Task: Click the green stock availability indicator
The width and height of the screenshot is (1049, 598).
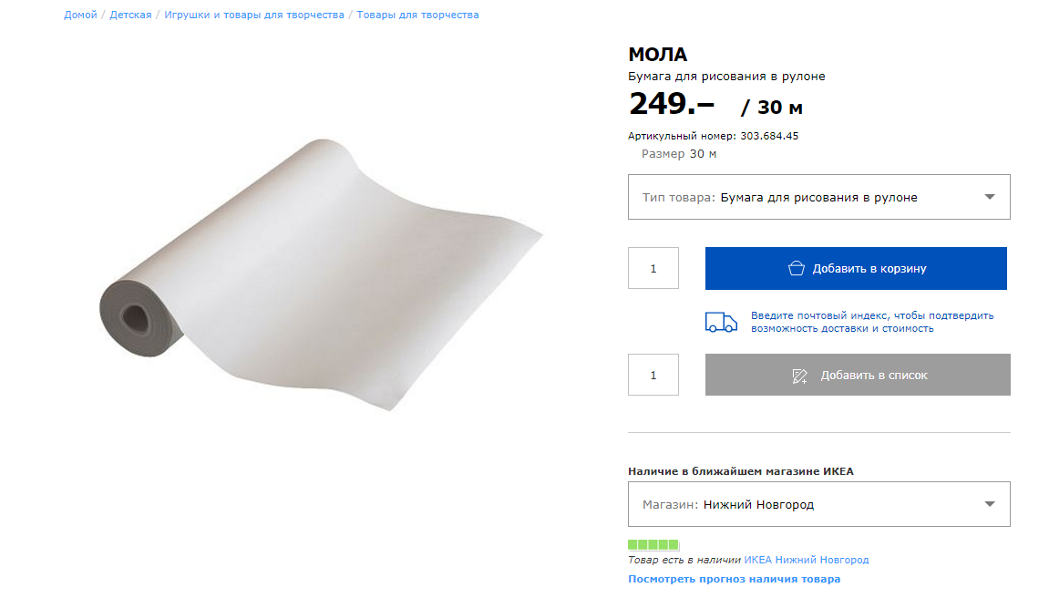Action: pos(653,544)
